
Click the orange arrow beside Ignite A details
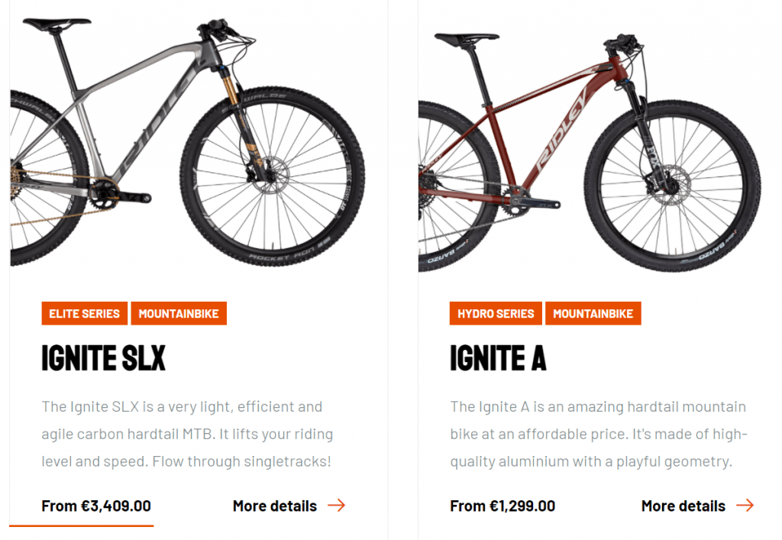coord(745,505)
